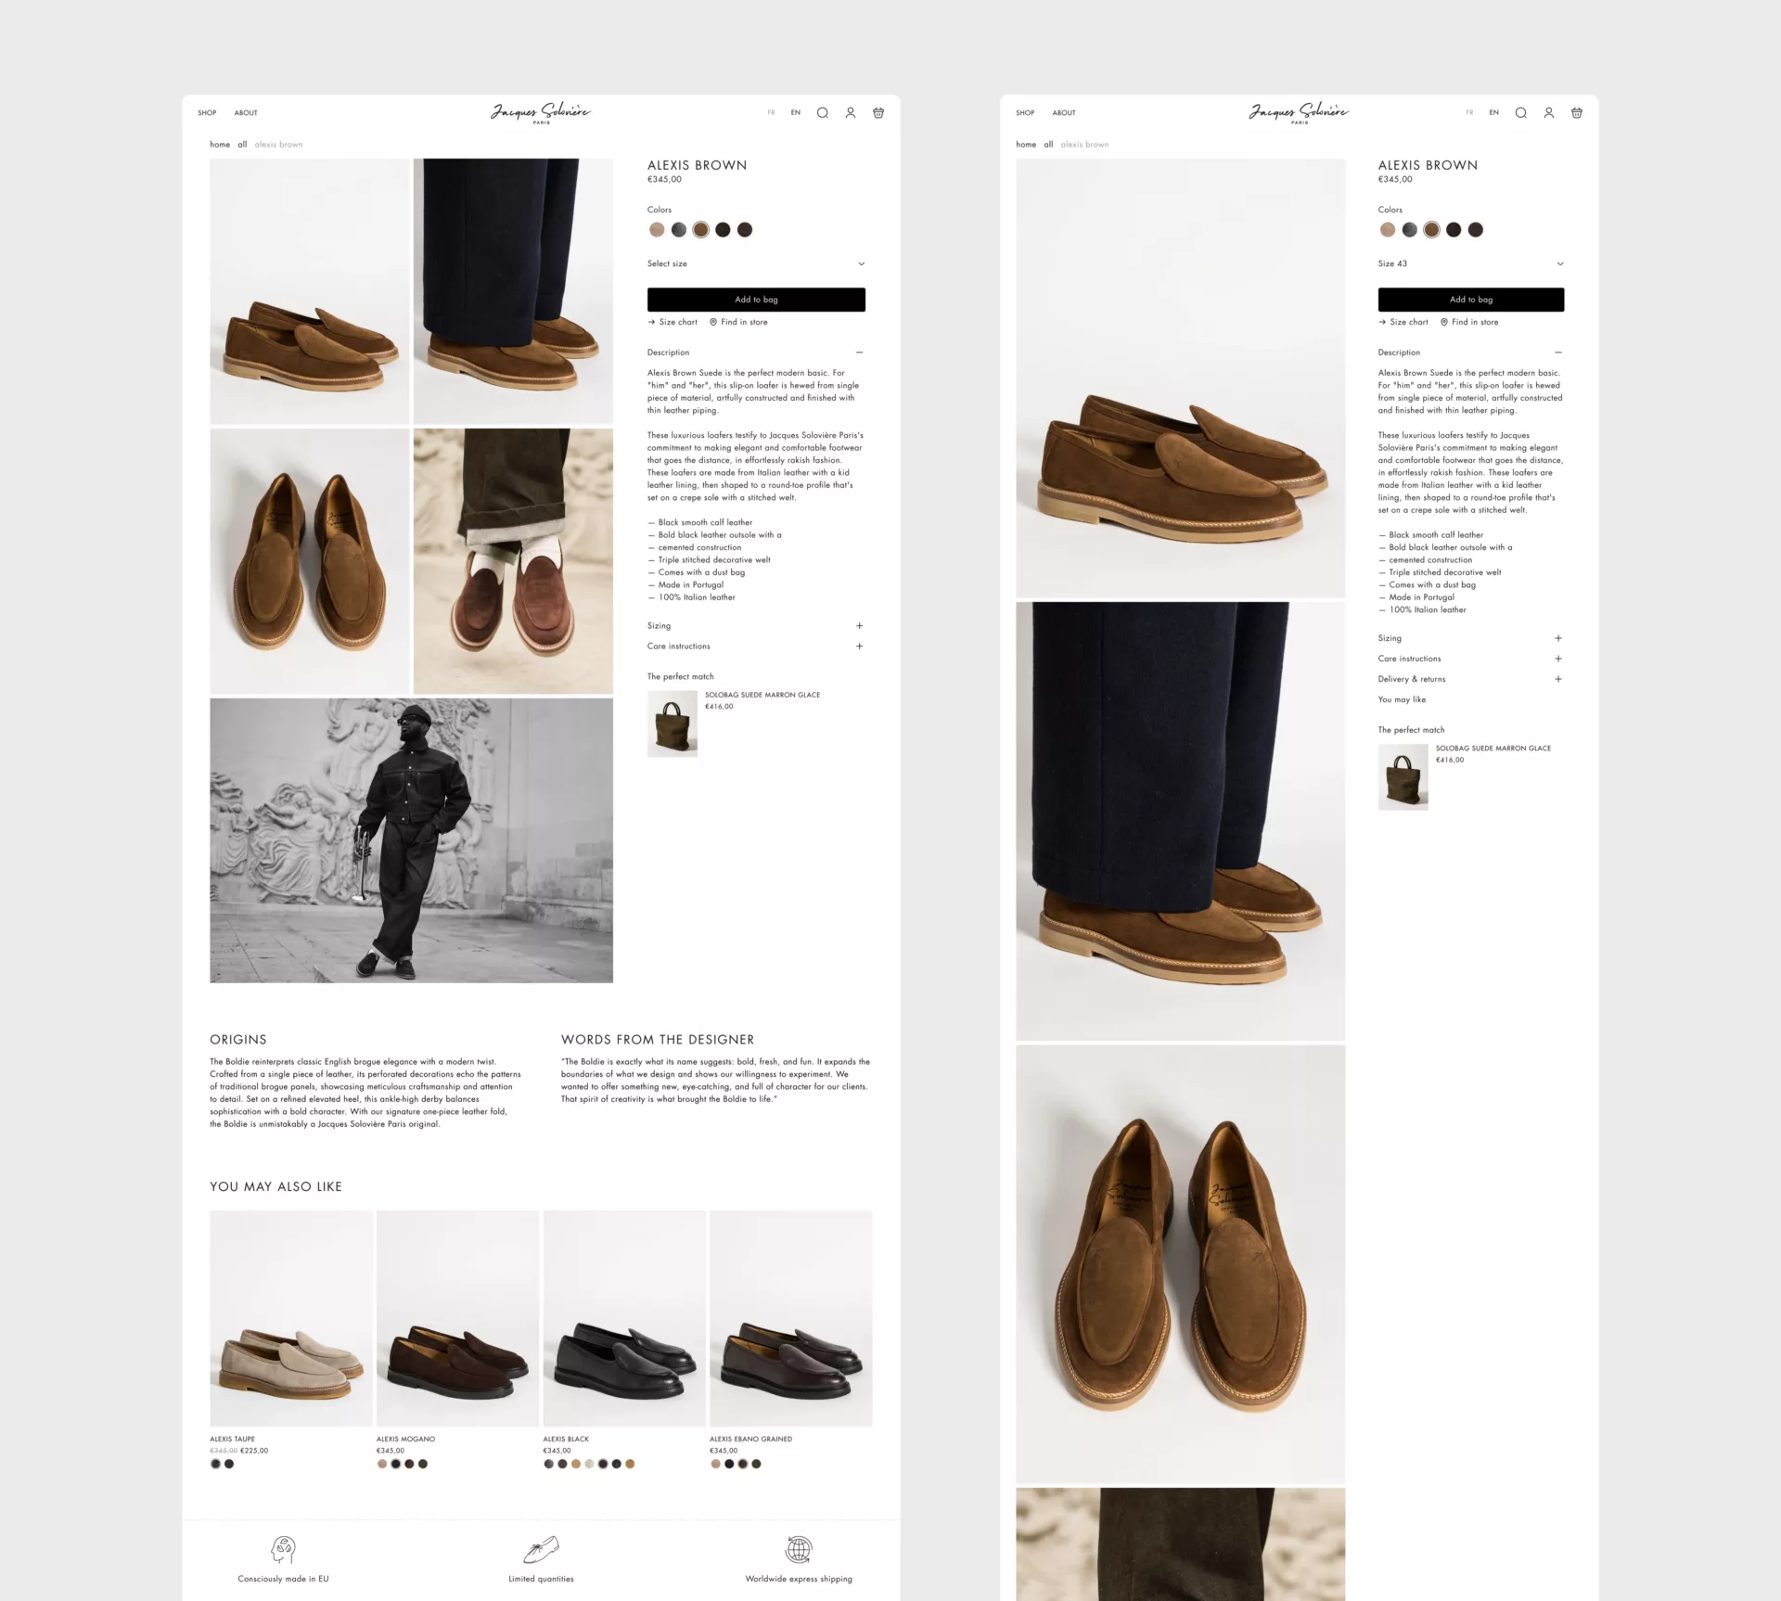1781x1601 pixels.
Task: Click Add to bag on left page
Action: [756, 300]
